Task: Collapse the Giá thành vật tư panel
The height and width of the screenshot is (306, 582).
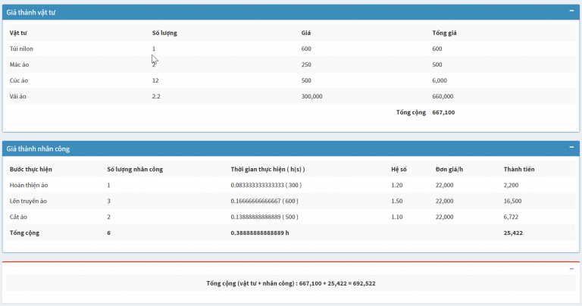Action: click(x=571, y=11)
